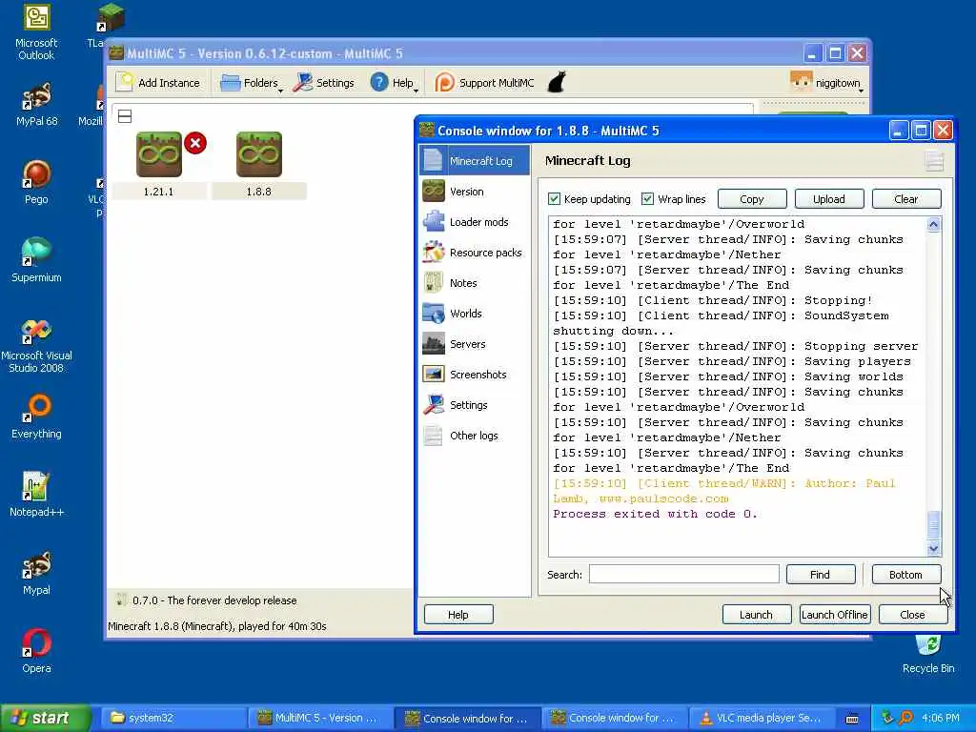Open the Version page in console sidebar
The image size is (976, 732).
475,191
